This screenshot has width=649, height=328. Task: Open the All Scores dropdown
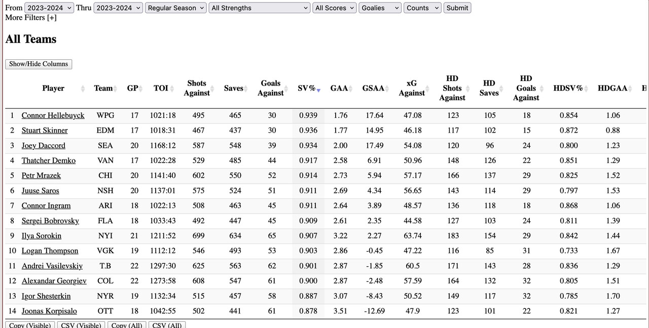click(x=335, y=8)
